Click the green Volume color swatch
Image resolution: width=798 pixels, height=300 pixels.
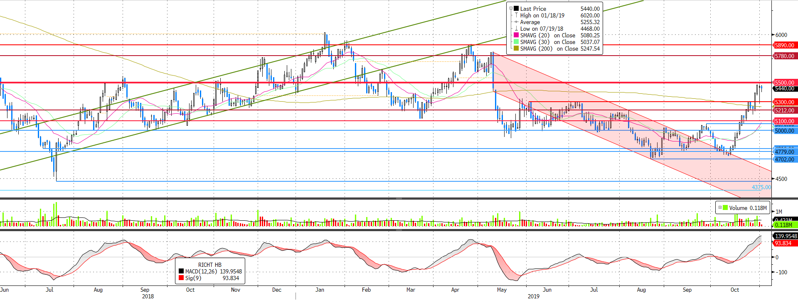pos(725,208)
